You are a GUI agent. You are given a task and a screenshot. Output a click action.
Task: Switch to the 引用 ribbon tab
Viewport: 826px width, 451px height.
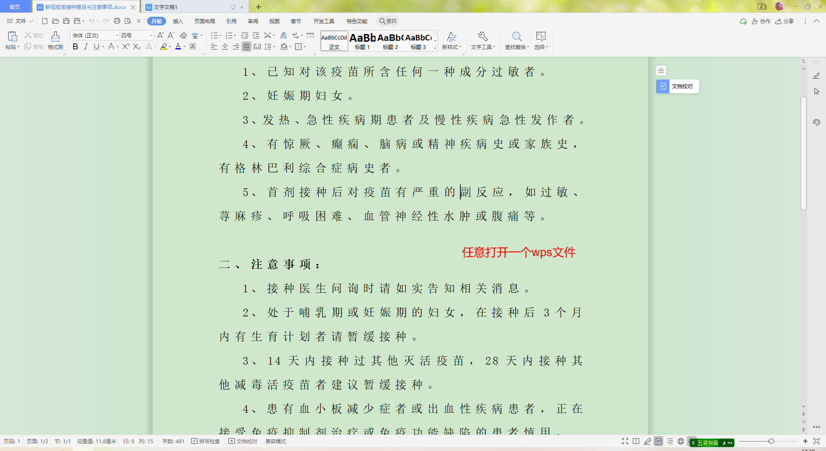pyautogui.click(x=231, y=21)
